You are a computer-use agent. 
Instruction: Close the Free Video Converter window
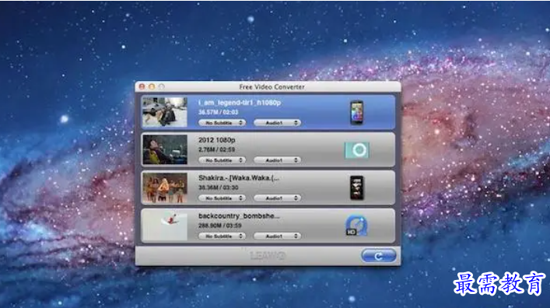pyautogui.click(x=142, y=86)
